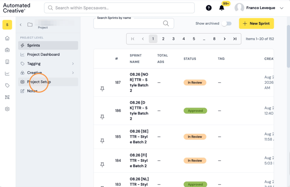290x187 pixels.
Task: Go to page 8 of sprints
Action: (x=214, y=39)
